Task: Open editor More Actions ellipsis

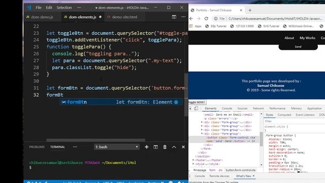Action: click(x=183, y=17)
